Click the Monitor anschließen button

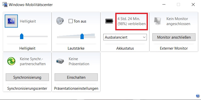(174, 37)
